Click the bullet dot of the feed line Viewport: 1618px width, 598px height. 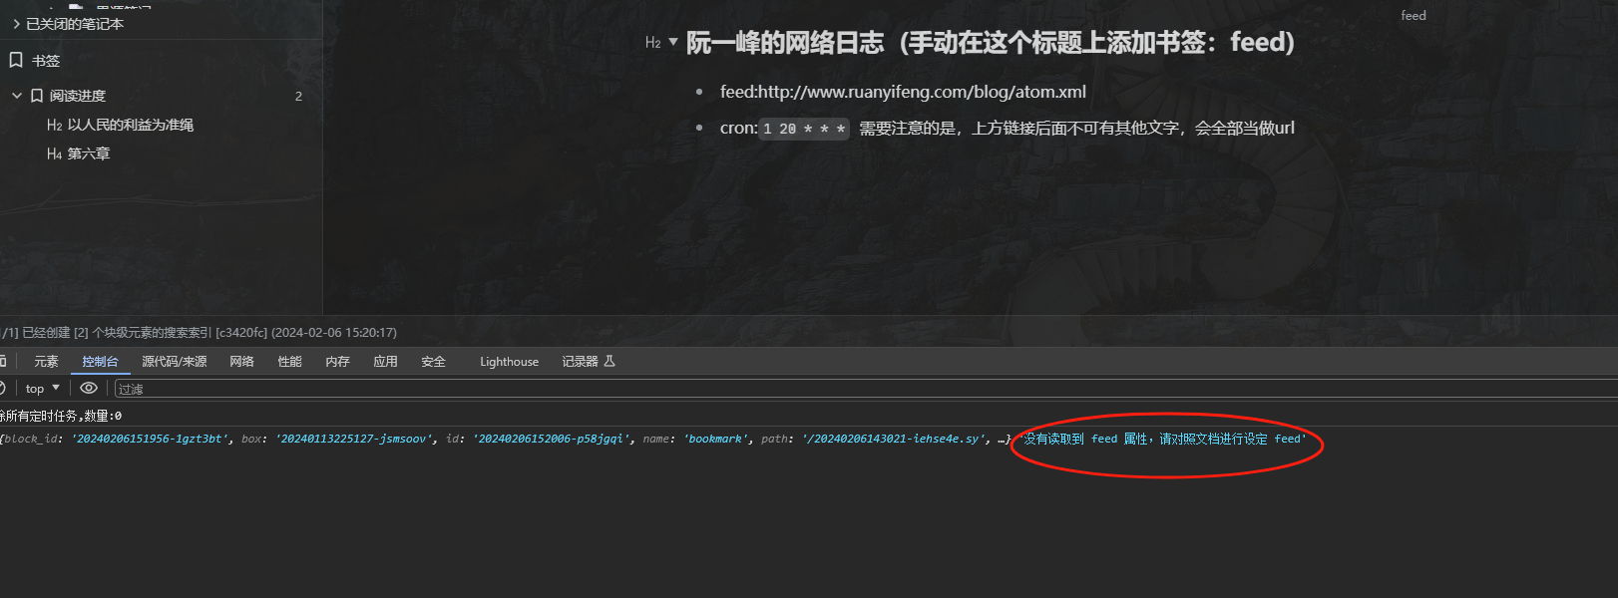click(x=699, y=92)
